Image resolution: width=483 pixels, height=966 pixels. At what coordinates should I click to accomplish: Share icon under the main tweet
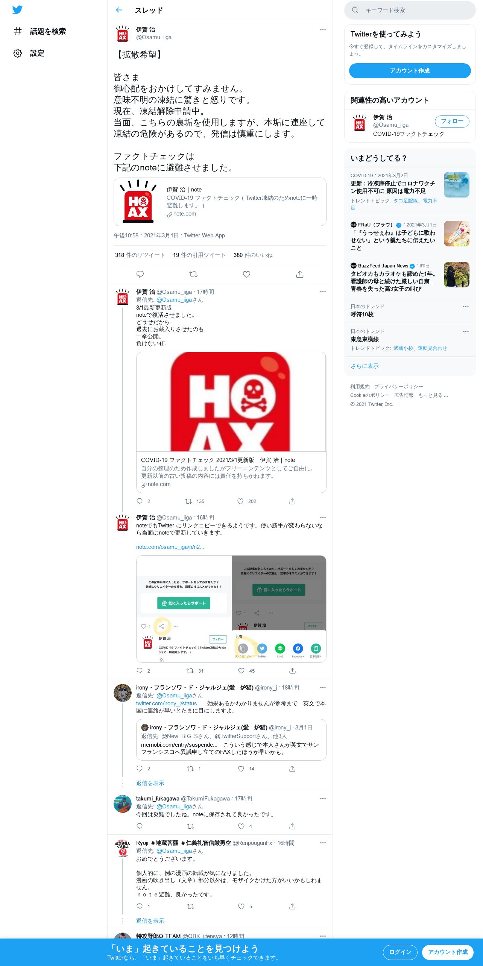(299, 274)
